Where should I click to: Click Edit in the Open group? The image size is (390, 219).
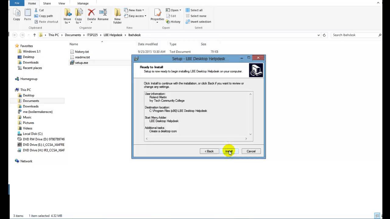coord(171,16)
